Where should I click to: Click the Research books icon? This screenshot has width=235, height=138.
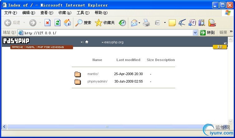click(x=202, y=23)
